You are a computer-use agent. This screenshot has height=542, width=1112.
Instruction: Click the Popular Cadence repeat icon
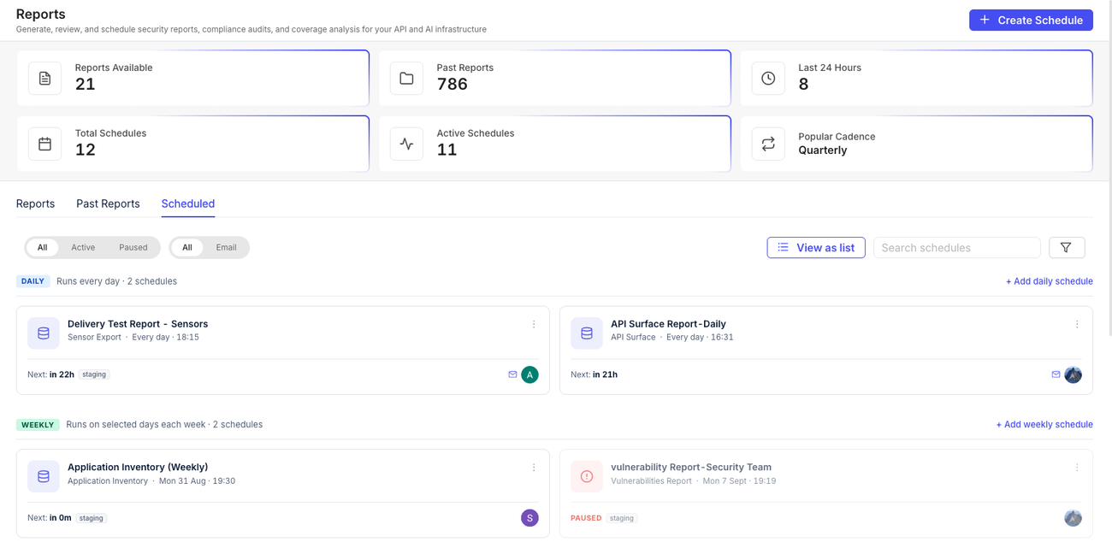(768, 144)
